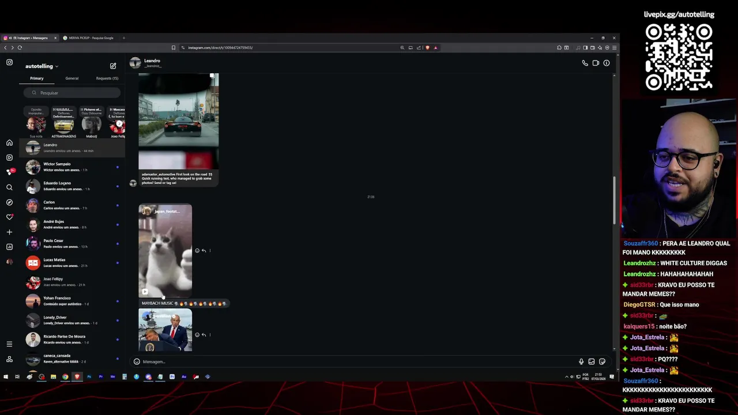This screenshot has height=415, width=738.
Task: Click the Brave Shields lion icon
Action: tap(427, 48)
